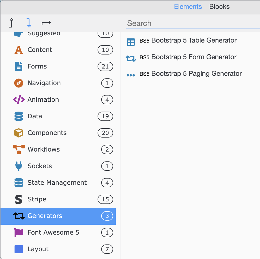Viewport: 260px width, 259px height.
Task: Click the "7" count badge for Layout
Action: (x=107, y=249)
